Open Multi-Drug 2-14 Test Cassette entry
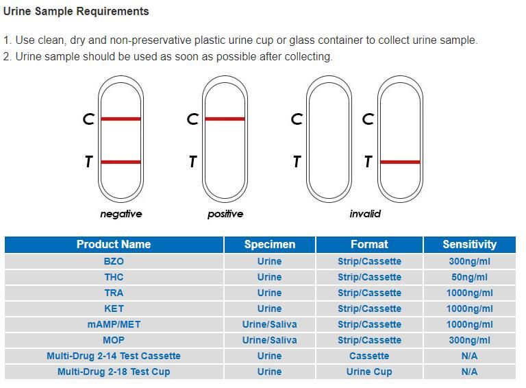Screen dimensions: 526x388 coord(114,356)
